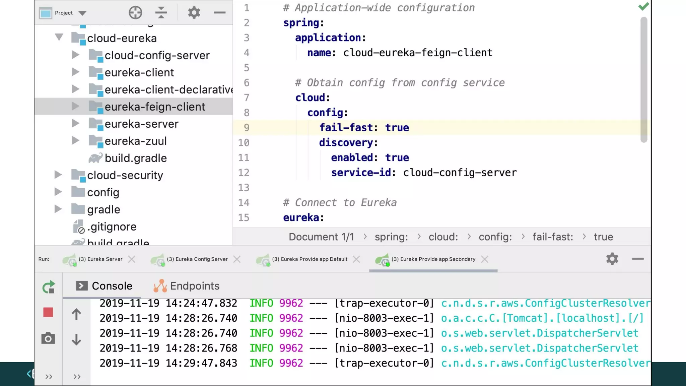Image resolution: width=686 pixels, height=386 pixels.
Task: Click the spring: breadcrumb item
Action: (x=391, y=237)
